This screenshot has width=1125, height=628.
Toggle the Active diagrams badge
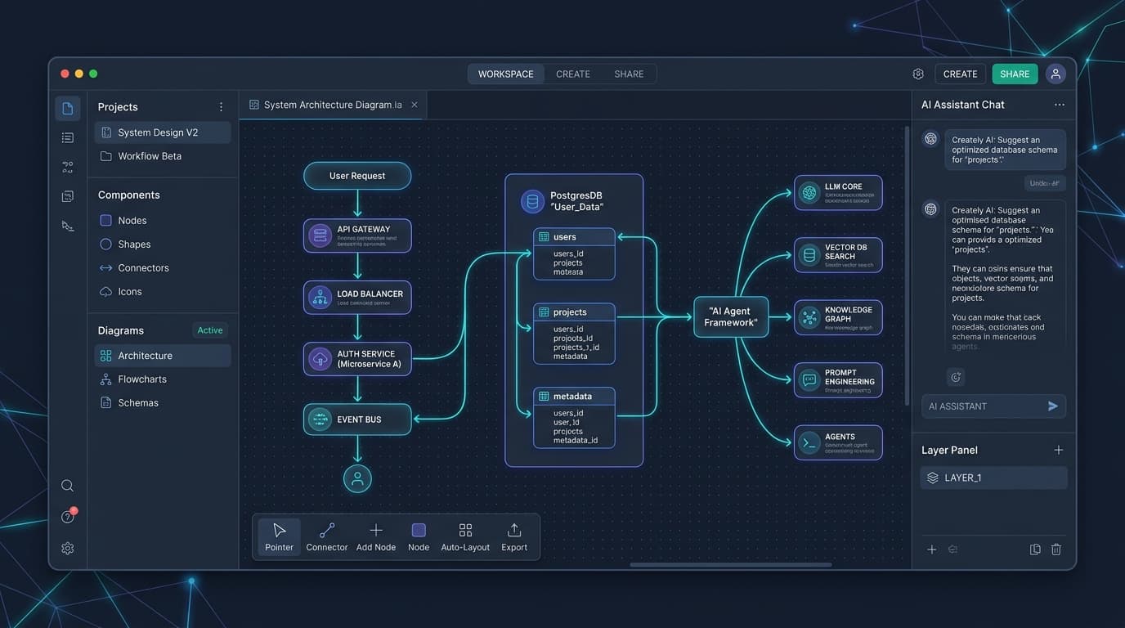pos(210,330)
